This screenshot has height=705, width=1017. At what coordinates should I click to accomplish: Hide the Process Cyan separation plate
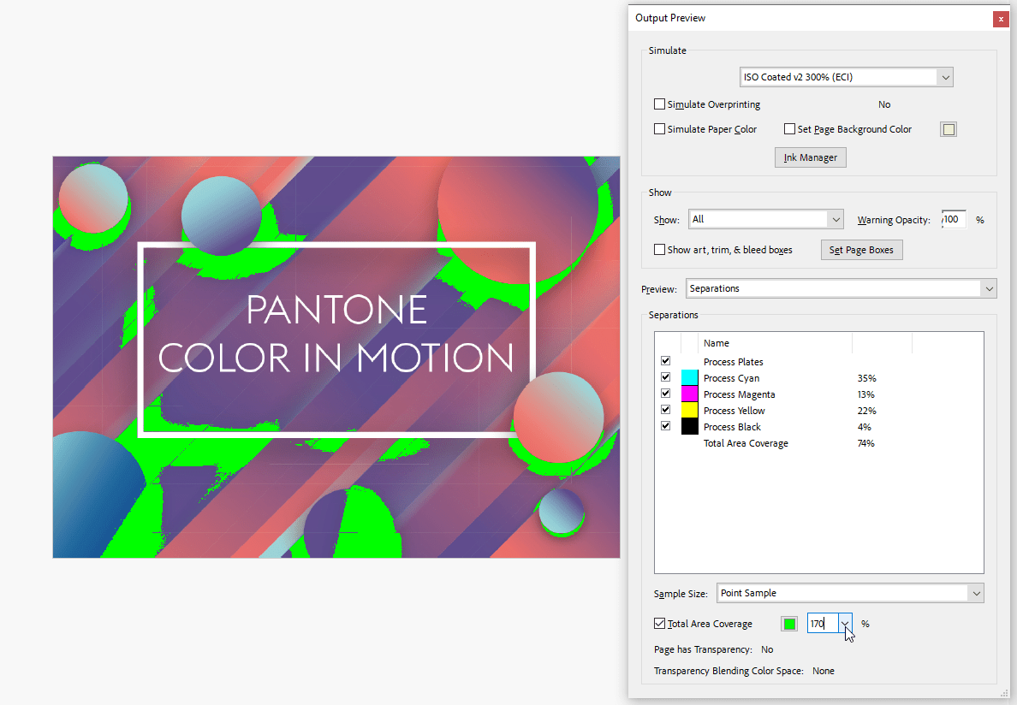click(666, 377)
